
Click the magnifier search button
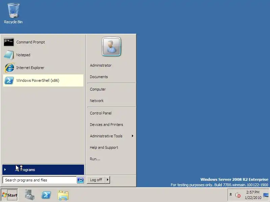(x=80, y=180)
